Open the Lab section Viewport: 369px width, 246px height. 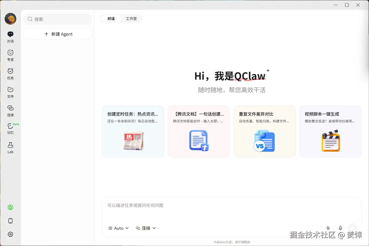10,148
